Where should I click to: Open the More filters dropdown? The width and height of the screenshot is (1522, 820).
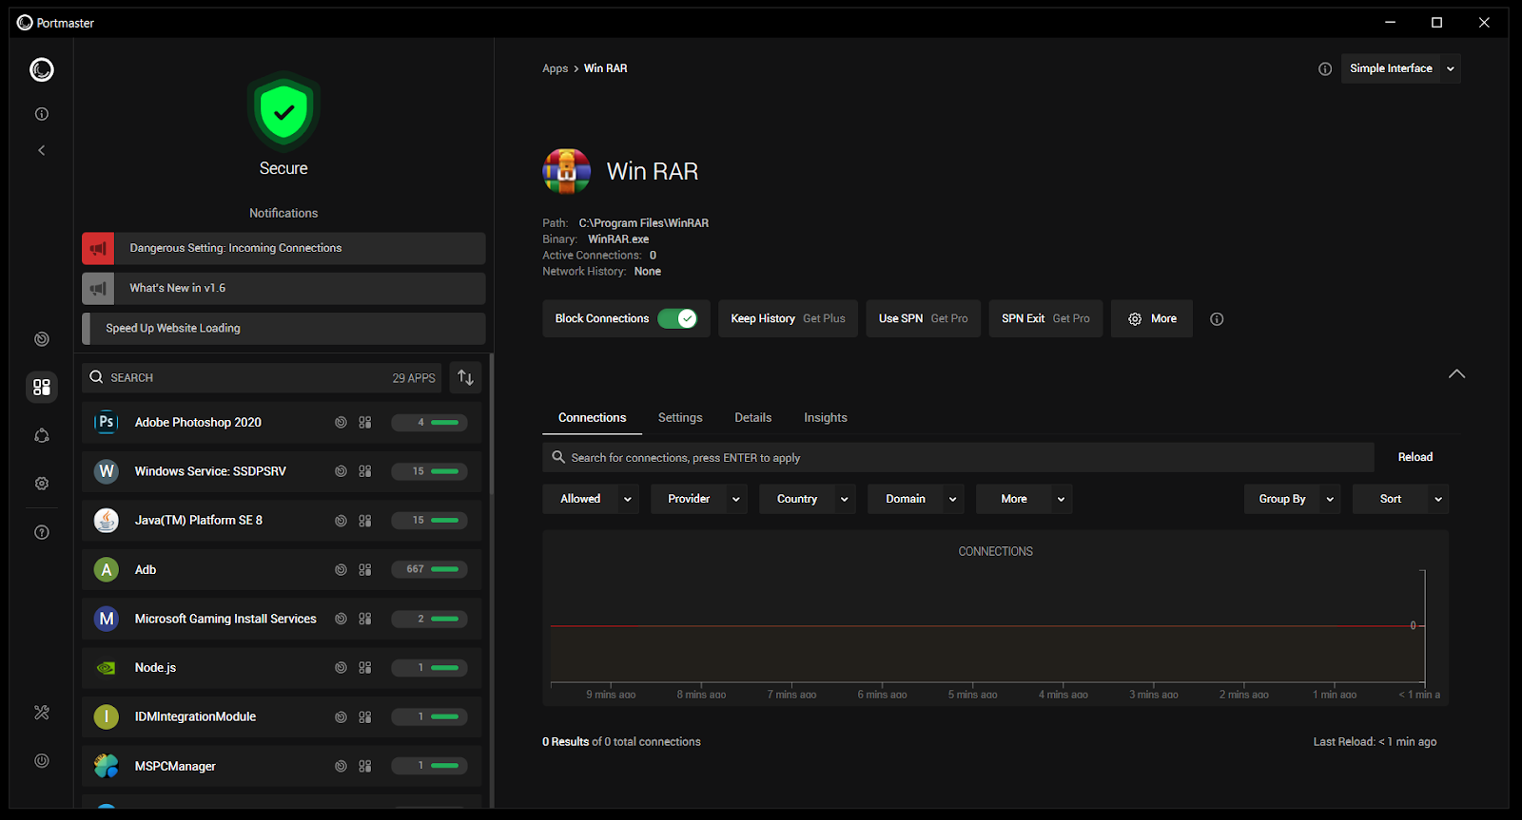pos(1024,499)
